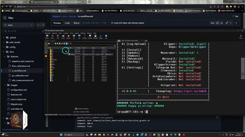Jump to Top of file
This screenshot has width=245, height=137.
click(235, 16)
